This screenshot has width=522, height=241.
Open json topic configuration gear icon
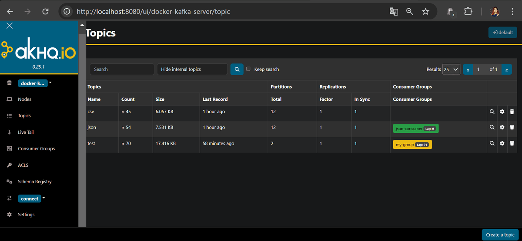(502, 128)
